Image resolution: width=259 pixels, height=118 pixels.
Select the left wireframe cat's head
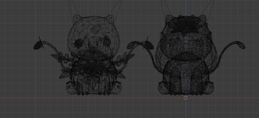point(94,37)
